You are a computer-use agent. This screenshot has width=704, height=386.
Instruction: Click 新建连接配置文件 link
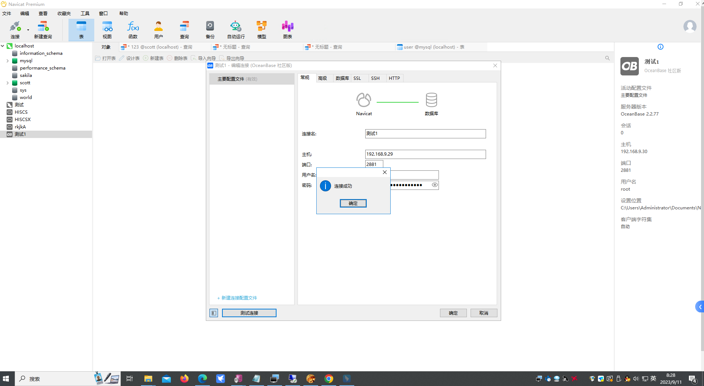(x=237, y=298)
